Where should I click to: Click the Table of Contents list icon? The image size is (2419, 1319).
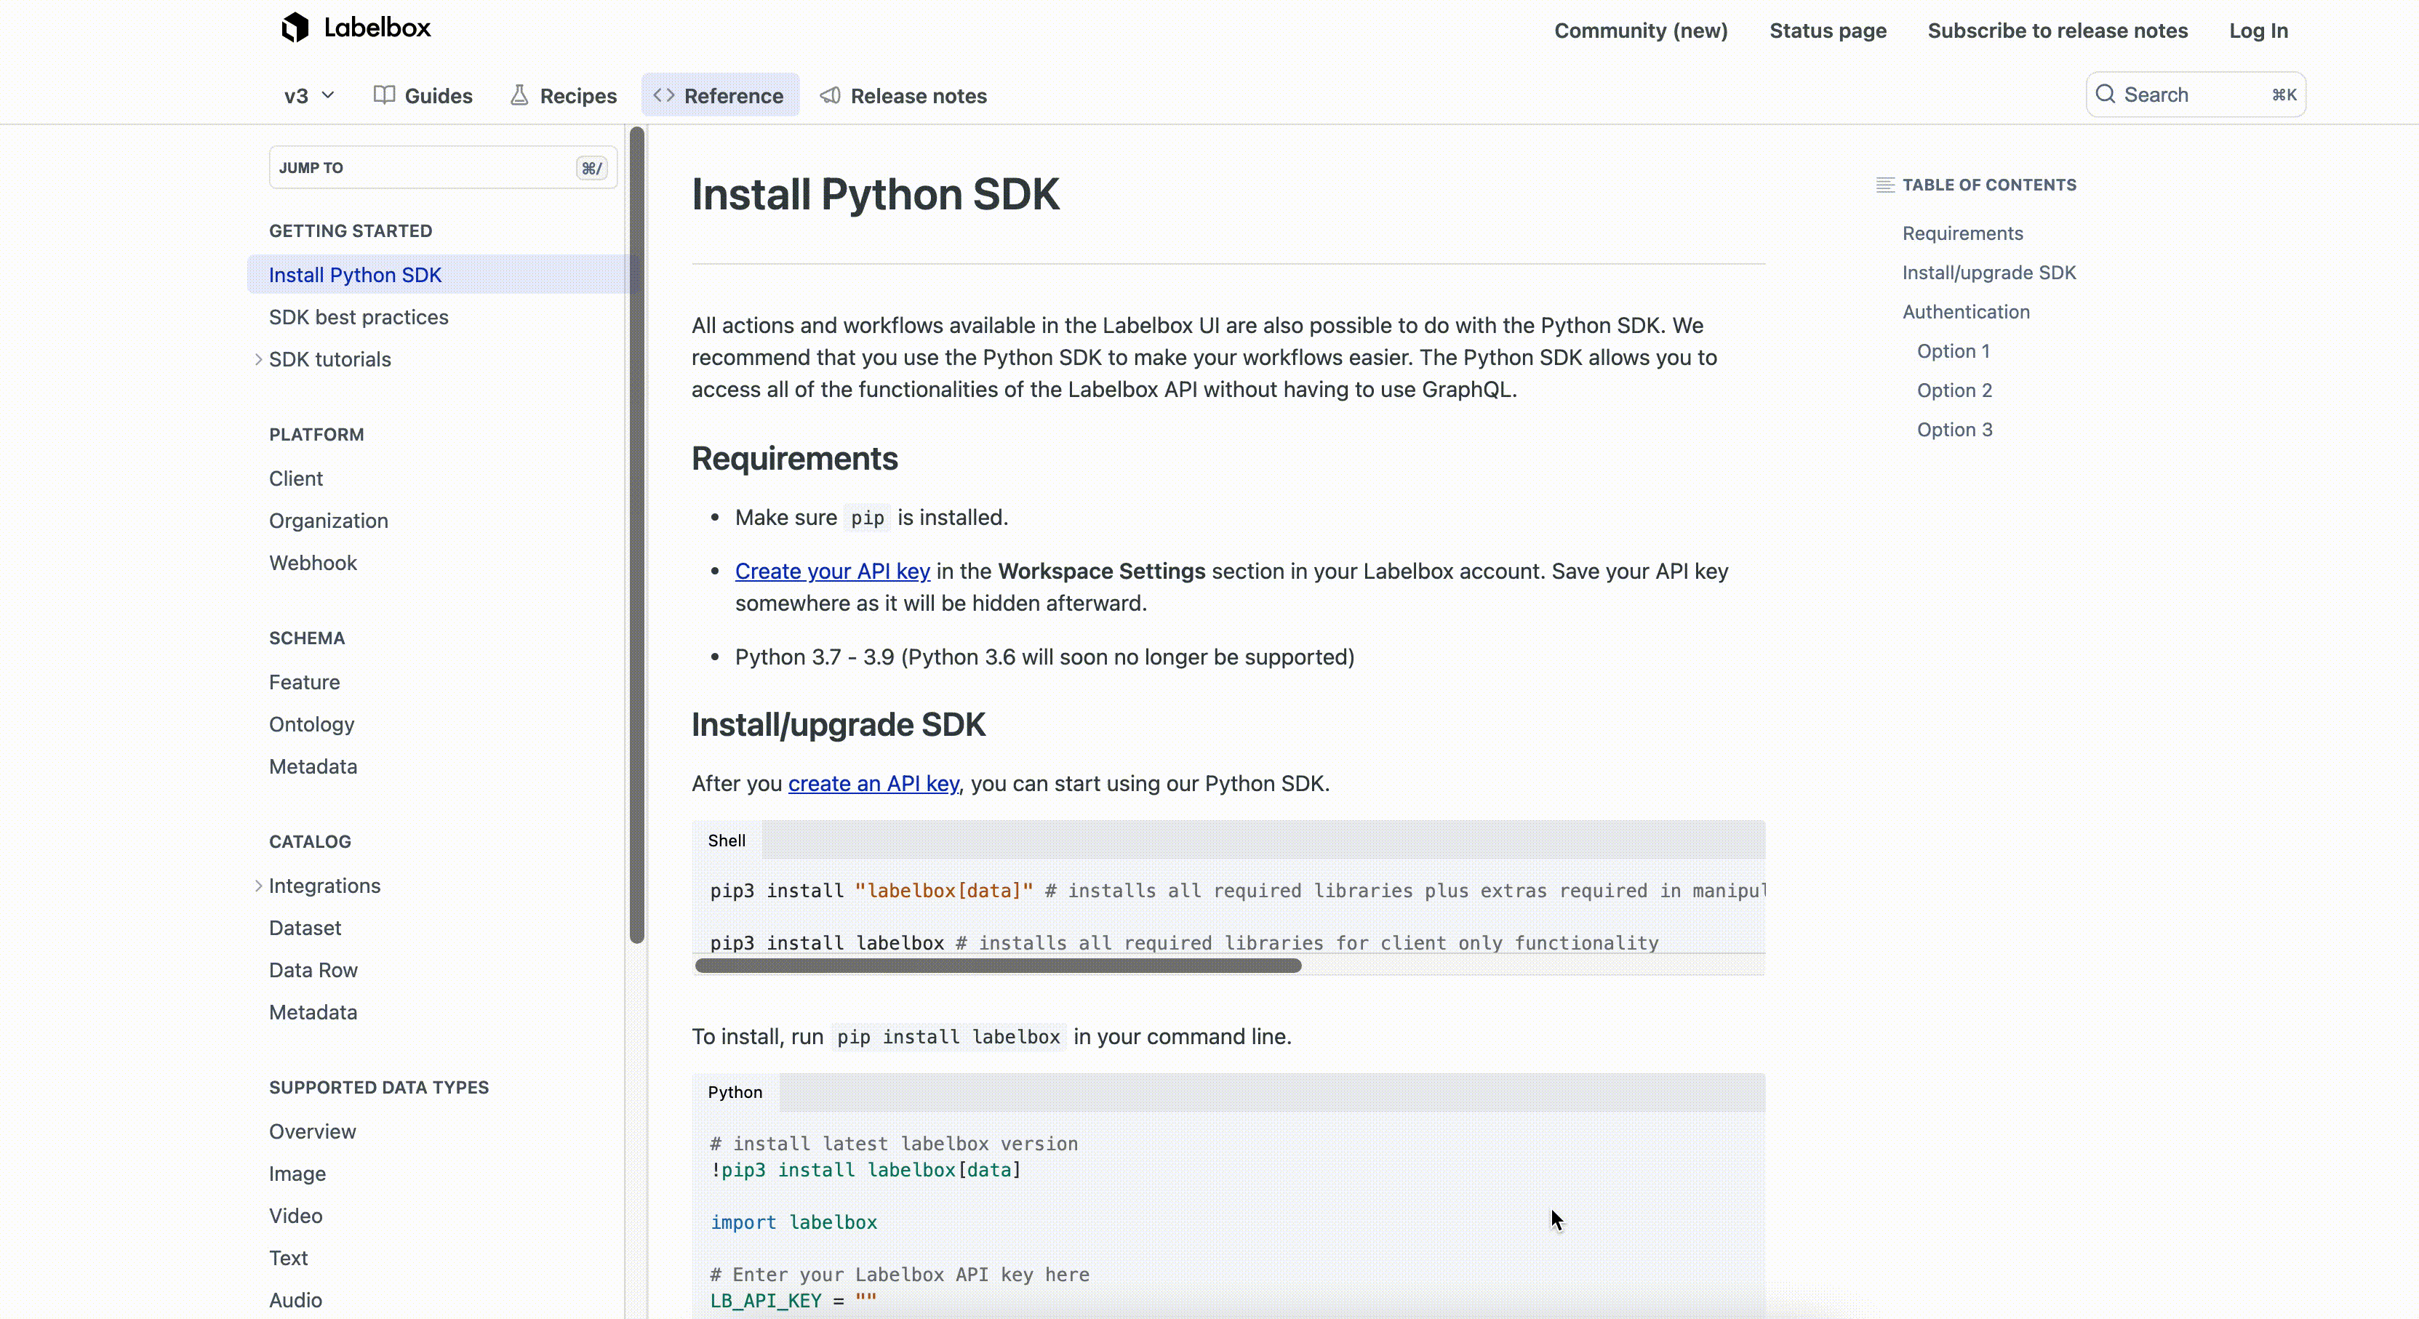1884,185
